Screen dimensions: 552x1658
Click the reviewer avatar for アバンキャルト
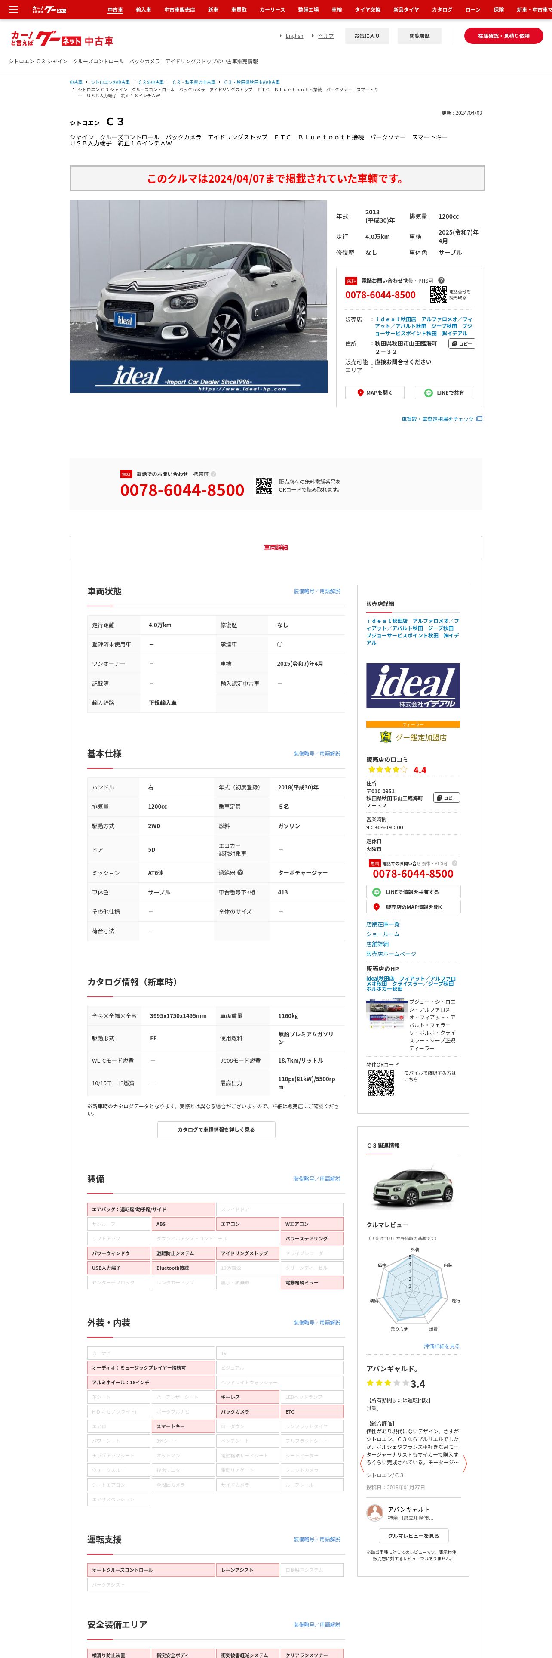(x=374, y=1512)
